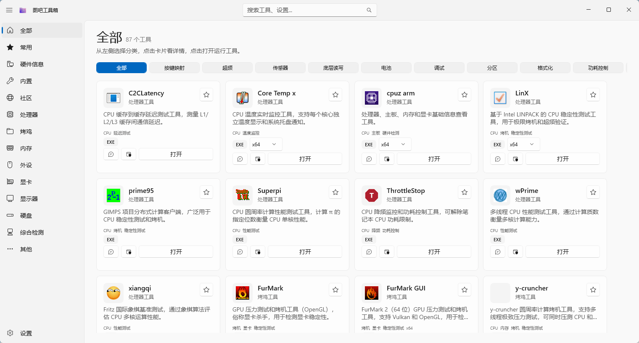The height and width of the screenshot is (343, 639).
Task: Click LinX comment feedback icon
Action: tap(498, 159)
